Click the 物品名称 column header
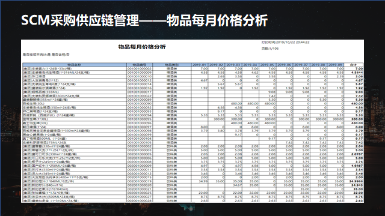The height and width of the screenshot is (216, 385). point(75,65)
